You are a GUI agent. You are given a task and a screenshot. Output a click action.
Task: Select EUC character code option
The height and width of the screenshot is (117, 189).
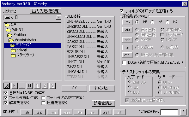[x=134, y=92]
